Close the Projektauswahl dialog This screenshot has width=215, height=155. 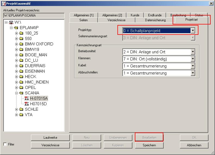(211, 4)
